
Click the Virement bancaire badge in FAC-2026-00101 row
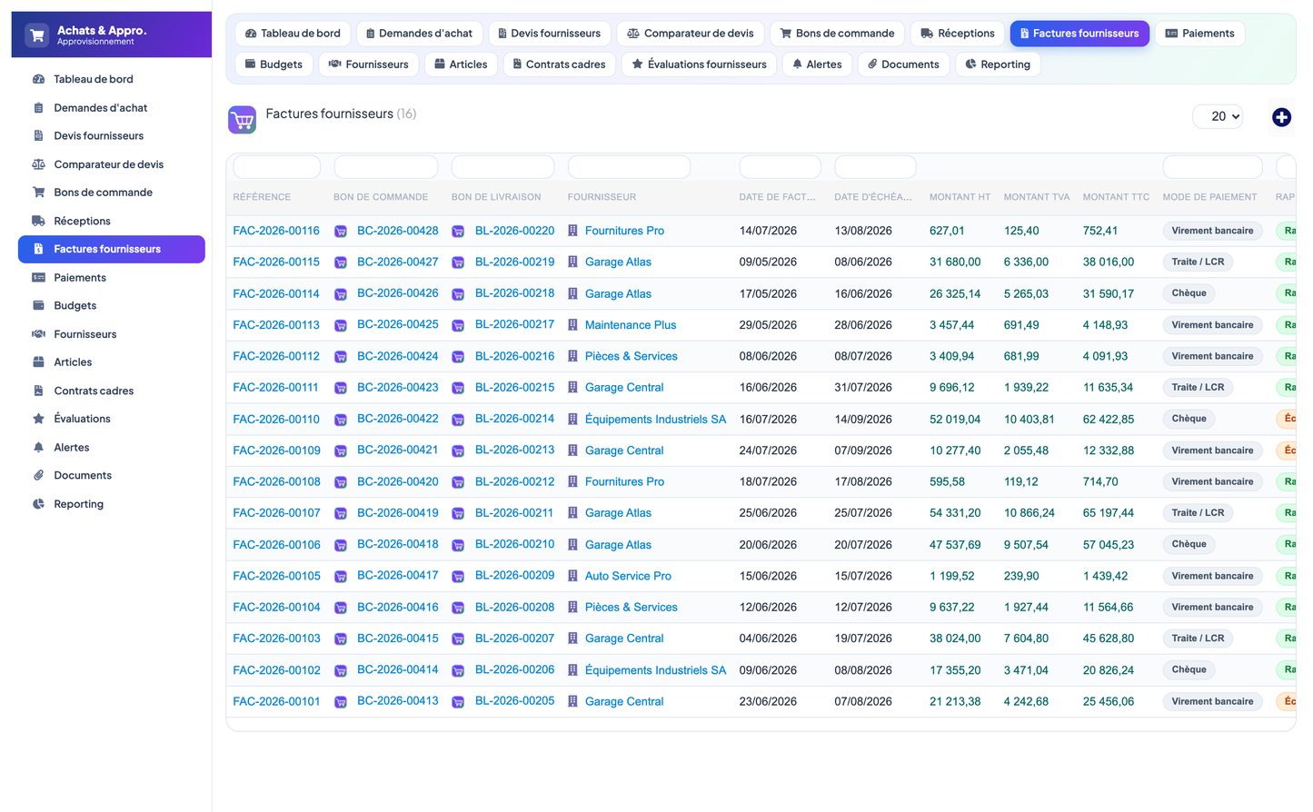click(x=1212, y=701)
